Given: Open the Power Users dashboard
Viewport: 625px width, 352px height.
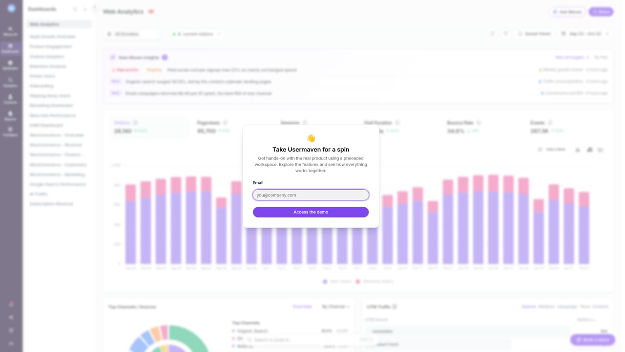Looking at the screenshot, I should tap(42, 76).
